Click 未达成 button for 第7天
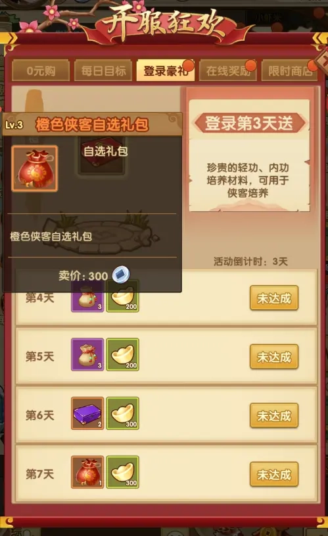Image resolution: width=328 pixels, height=536 pixels. pyautogui.click(x=274, y=475)
